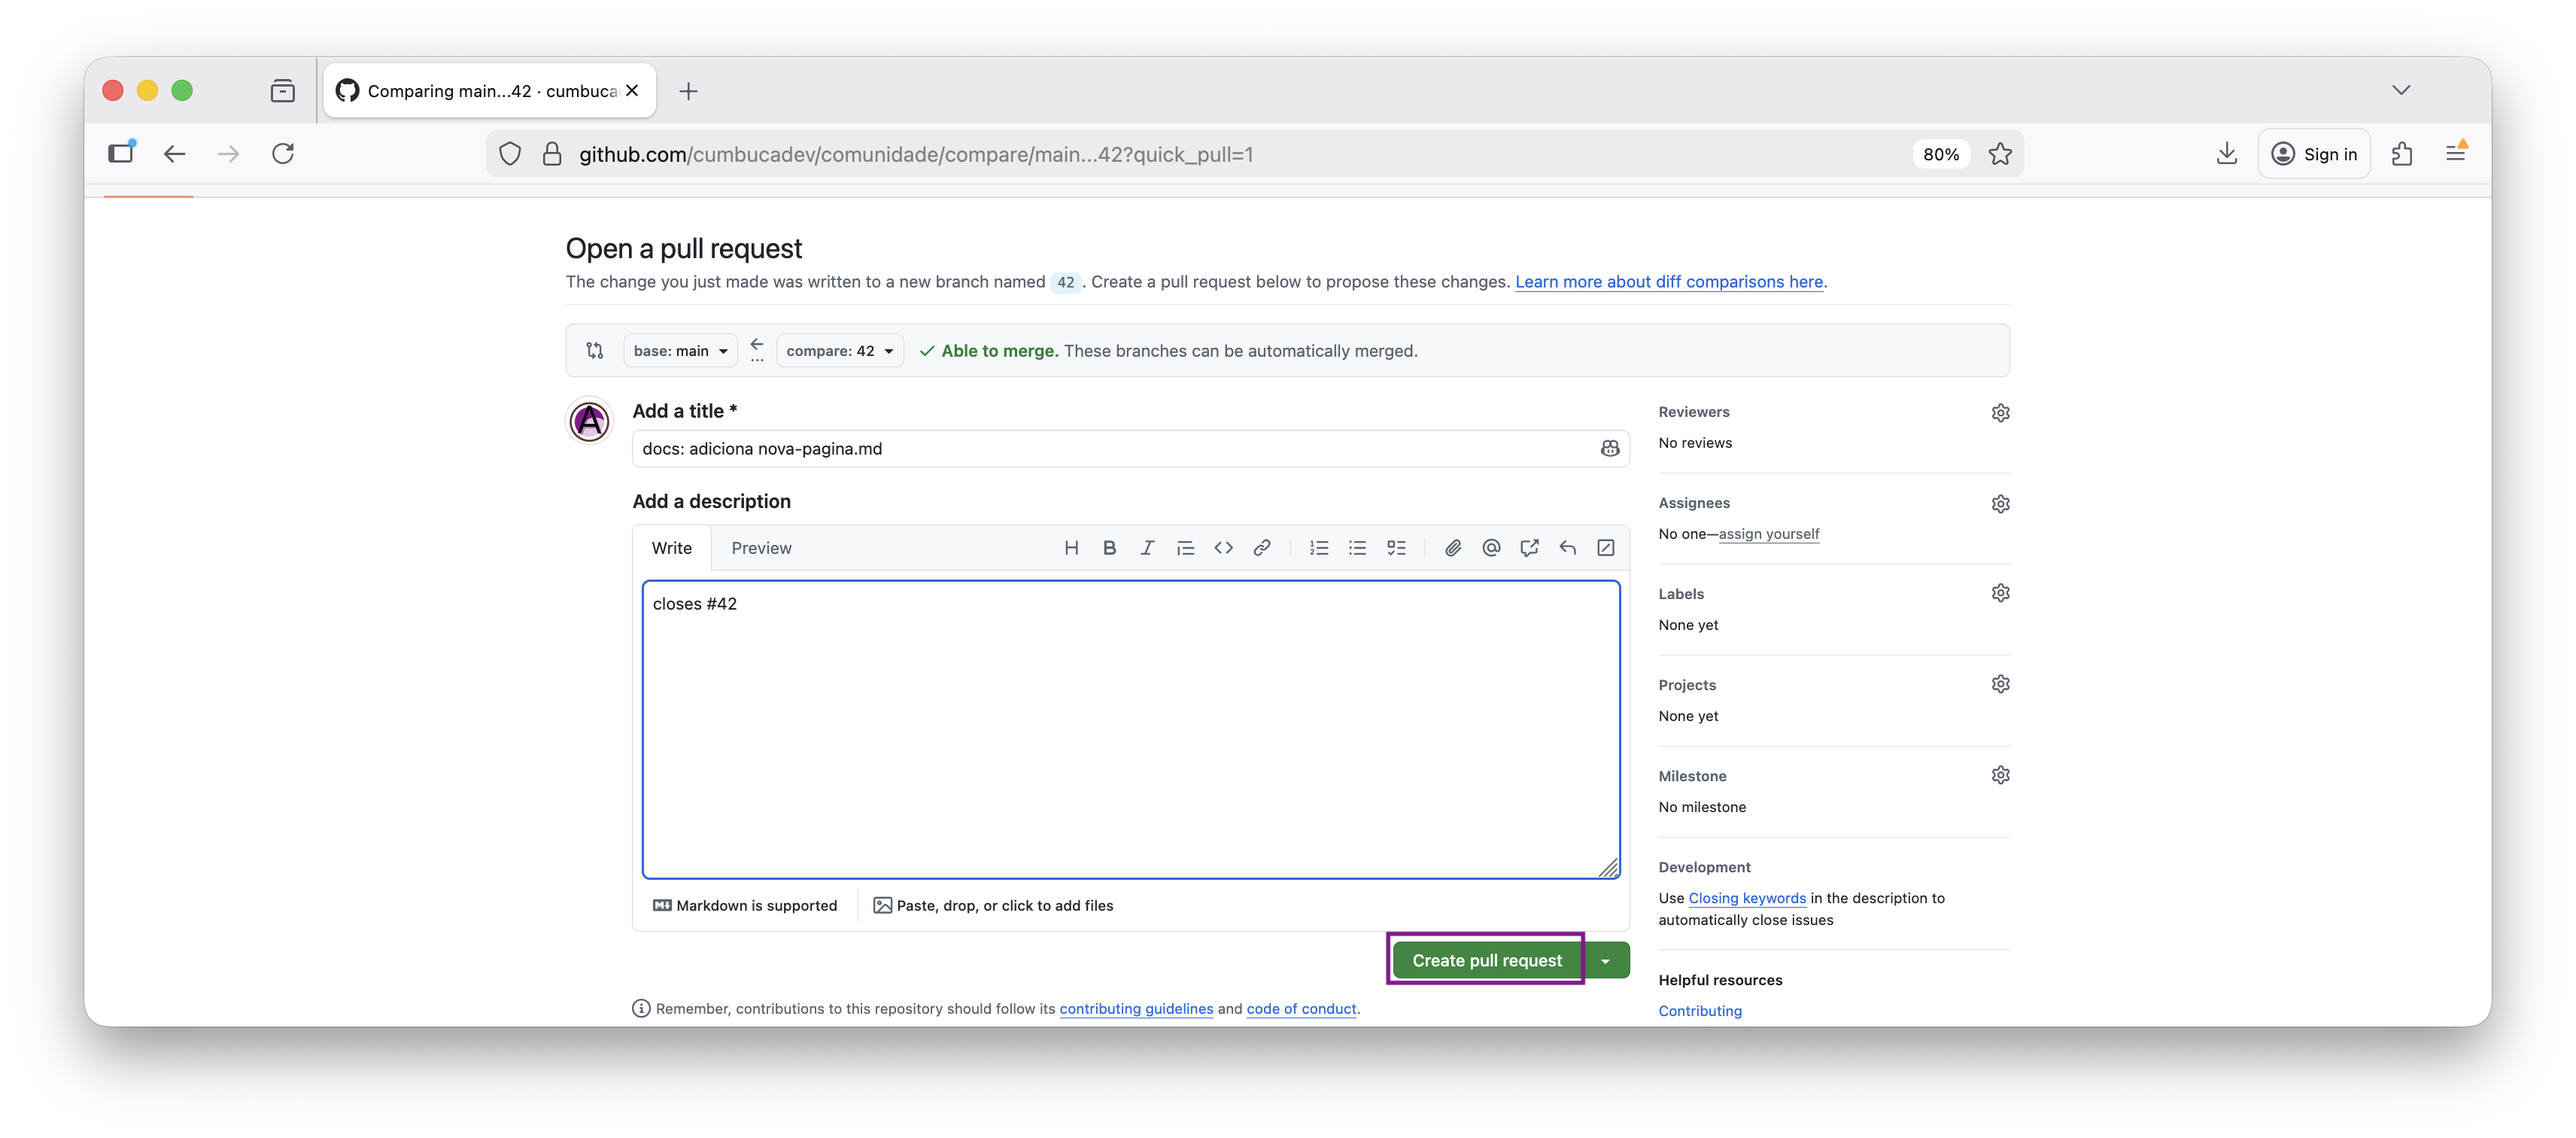Viewport: 2576px width, 1138px height.
Task: Open Labels settings gear
Action: [x=2000, y=593]
